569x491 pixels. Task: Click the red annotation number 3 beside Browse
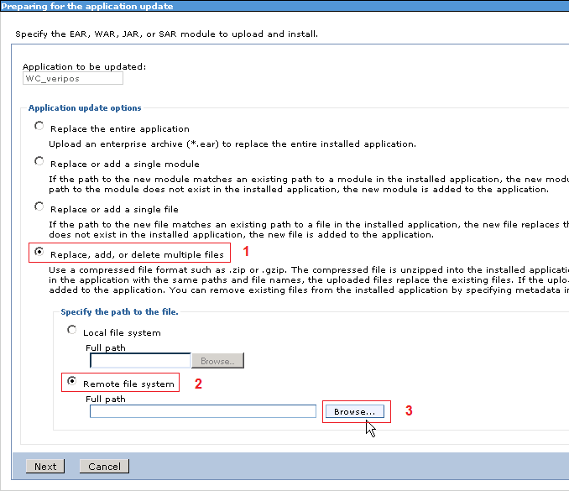point(409,411)
